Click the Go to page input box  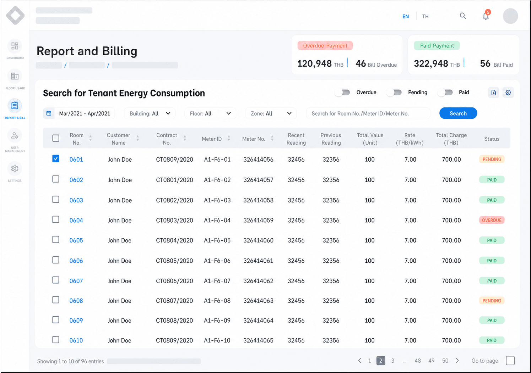[x=510, y=361]
